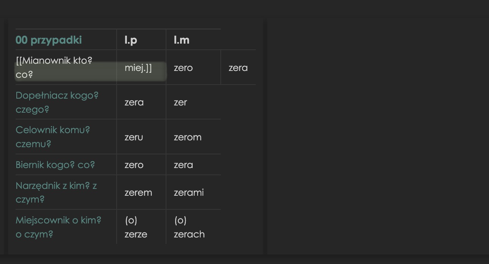Click the '00 przypadki' header link

pos(49,40)
